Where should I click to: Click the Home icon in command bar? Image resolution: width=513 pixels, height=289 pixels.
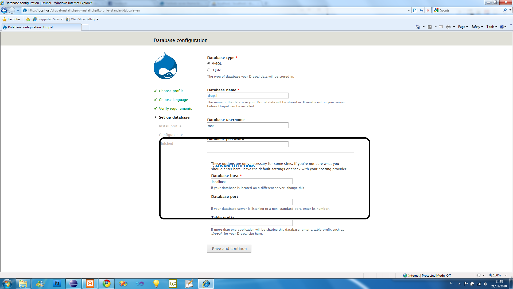point(418,27)
